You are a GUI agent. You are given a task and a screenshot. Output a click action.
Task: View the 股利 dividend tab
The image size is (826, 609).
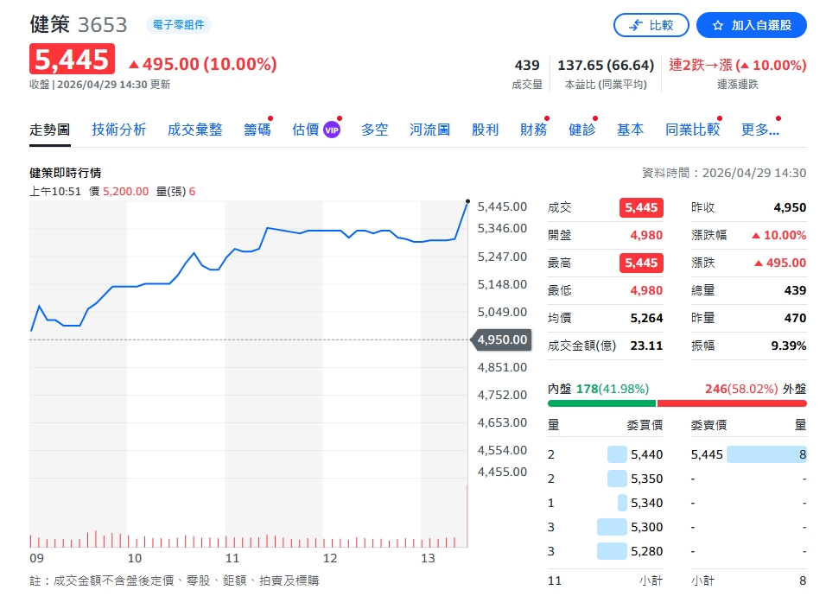point(485,128)
